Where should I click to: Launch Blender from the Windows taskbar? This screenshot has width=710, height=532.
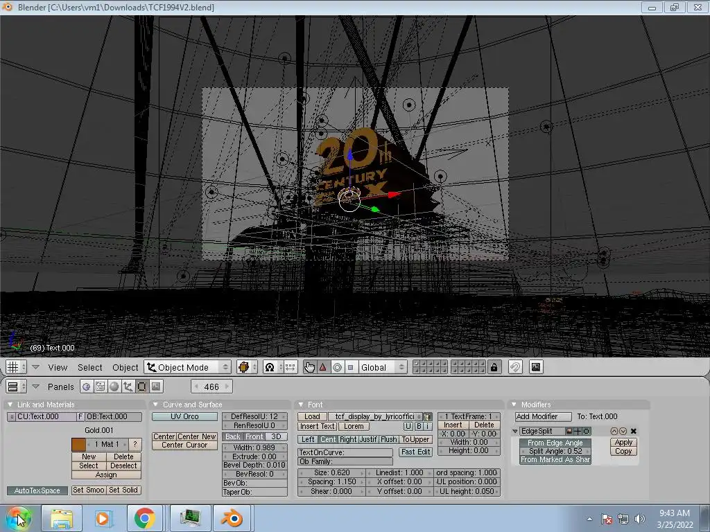click(232, 518)
